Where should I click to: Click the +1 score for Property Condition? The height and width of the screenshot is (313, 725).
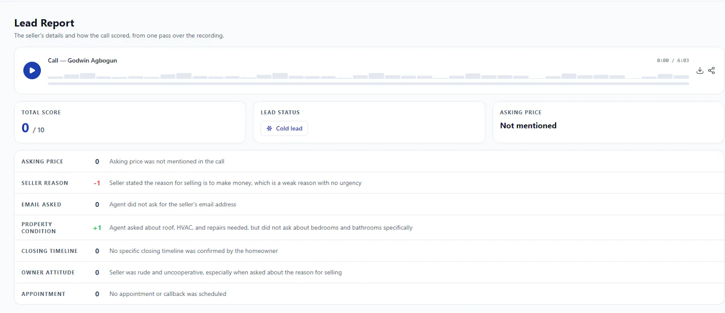[x=97, y=228]
